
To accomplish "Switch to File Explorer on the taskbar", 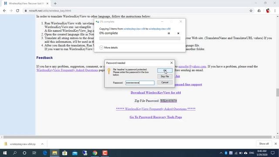I will (x=54, y=153).
